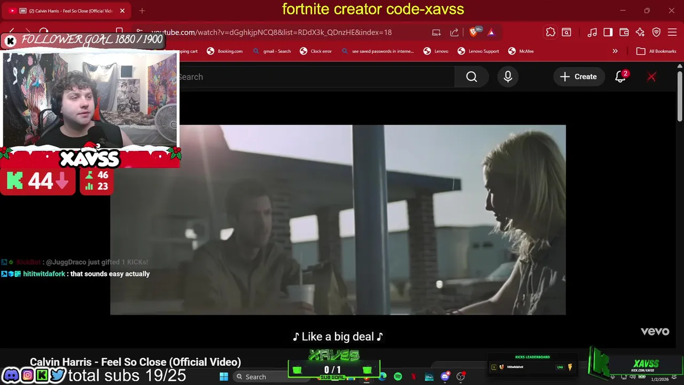Open the Brave playlist music note icon
684x385 pixels.
(x=592, y=32)
